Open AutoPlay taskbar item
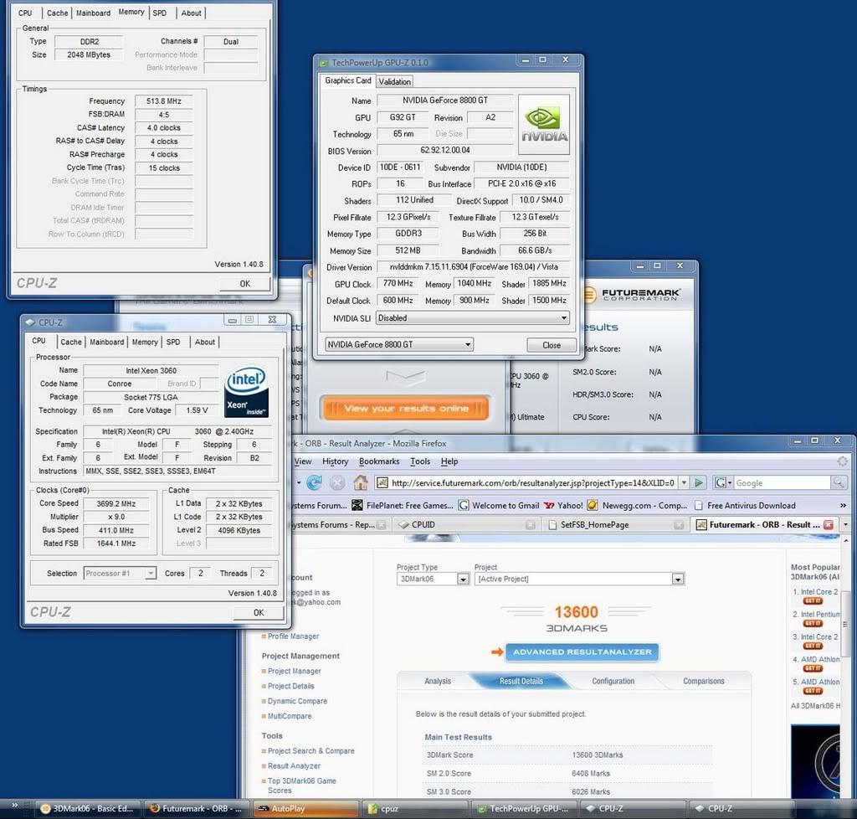The width and height of the screenshot is (857, 819). (305, 809)
